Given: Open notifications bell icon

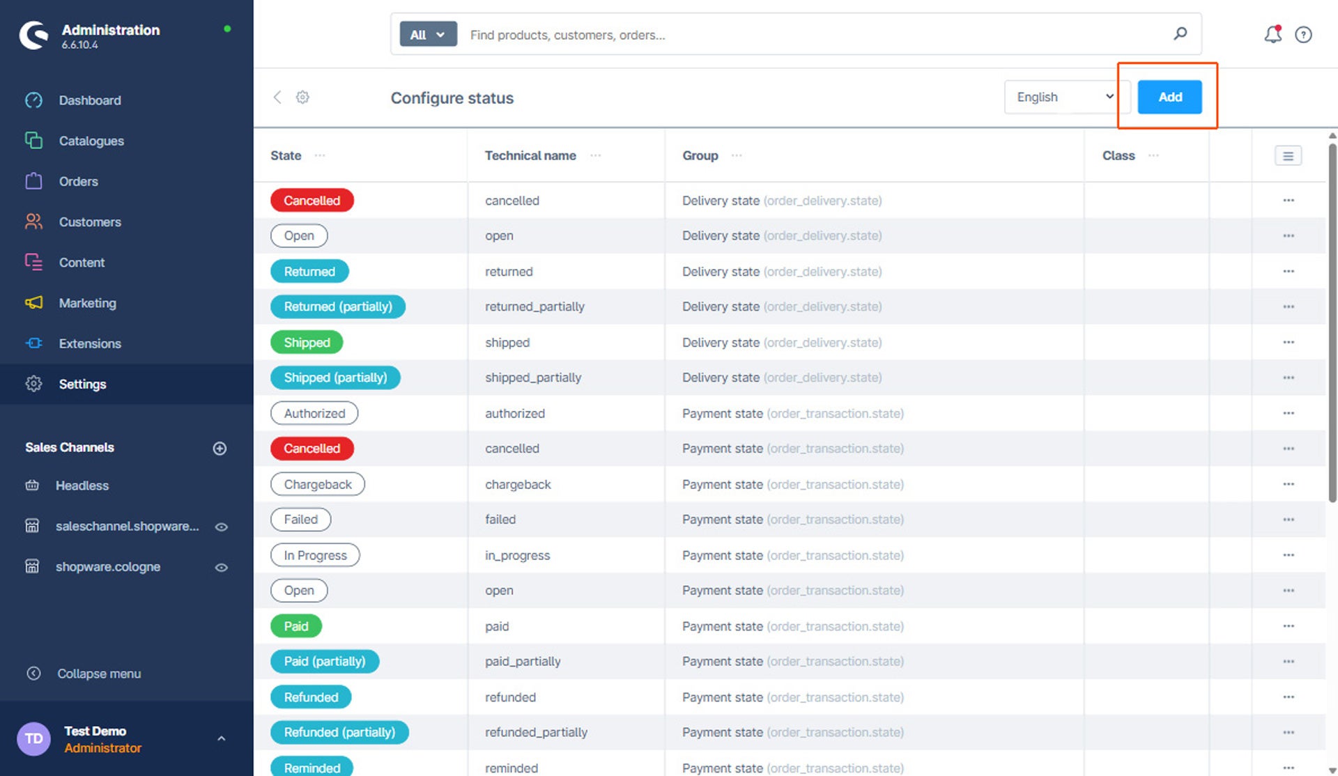Looking at the screenshot, I should [x=1273, y=34].
